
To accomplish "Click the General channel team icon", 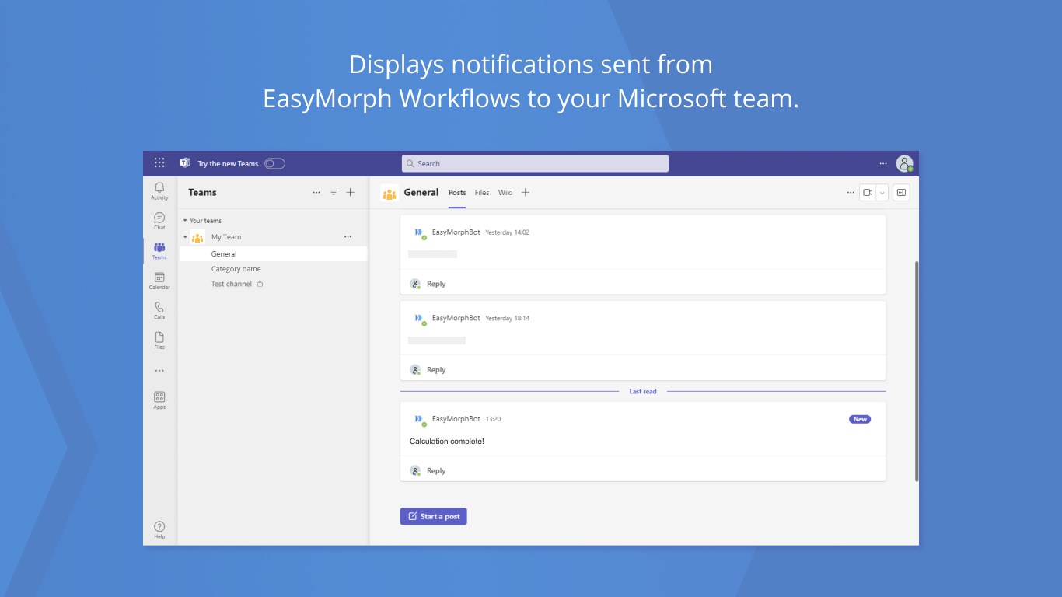I will click(390, 193).
